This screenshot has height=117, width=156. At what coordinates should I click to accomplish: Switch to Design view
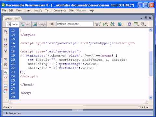[39, 24]
